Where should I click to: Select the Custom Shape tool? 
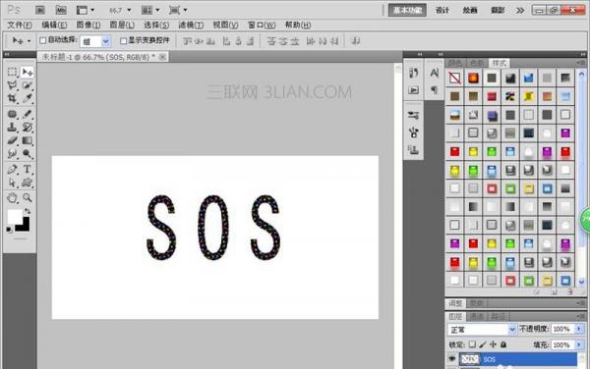click(x=28, y=183)
